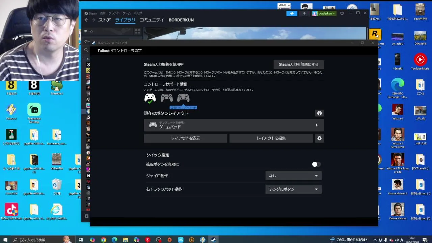The image size is (432, 243).
Task: Click the library search magnifier icon
Action: pos(86,50)
